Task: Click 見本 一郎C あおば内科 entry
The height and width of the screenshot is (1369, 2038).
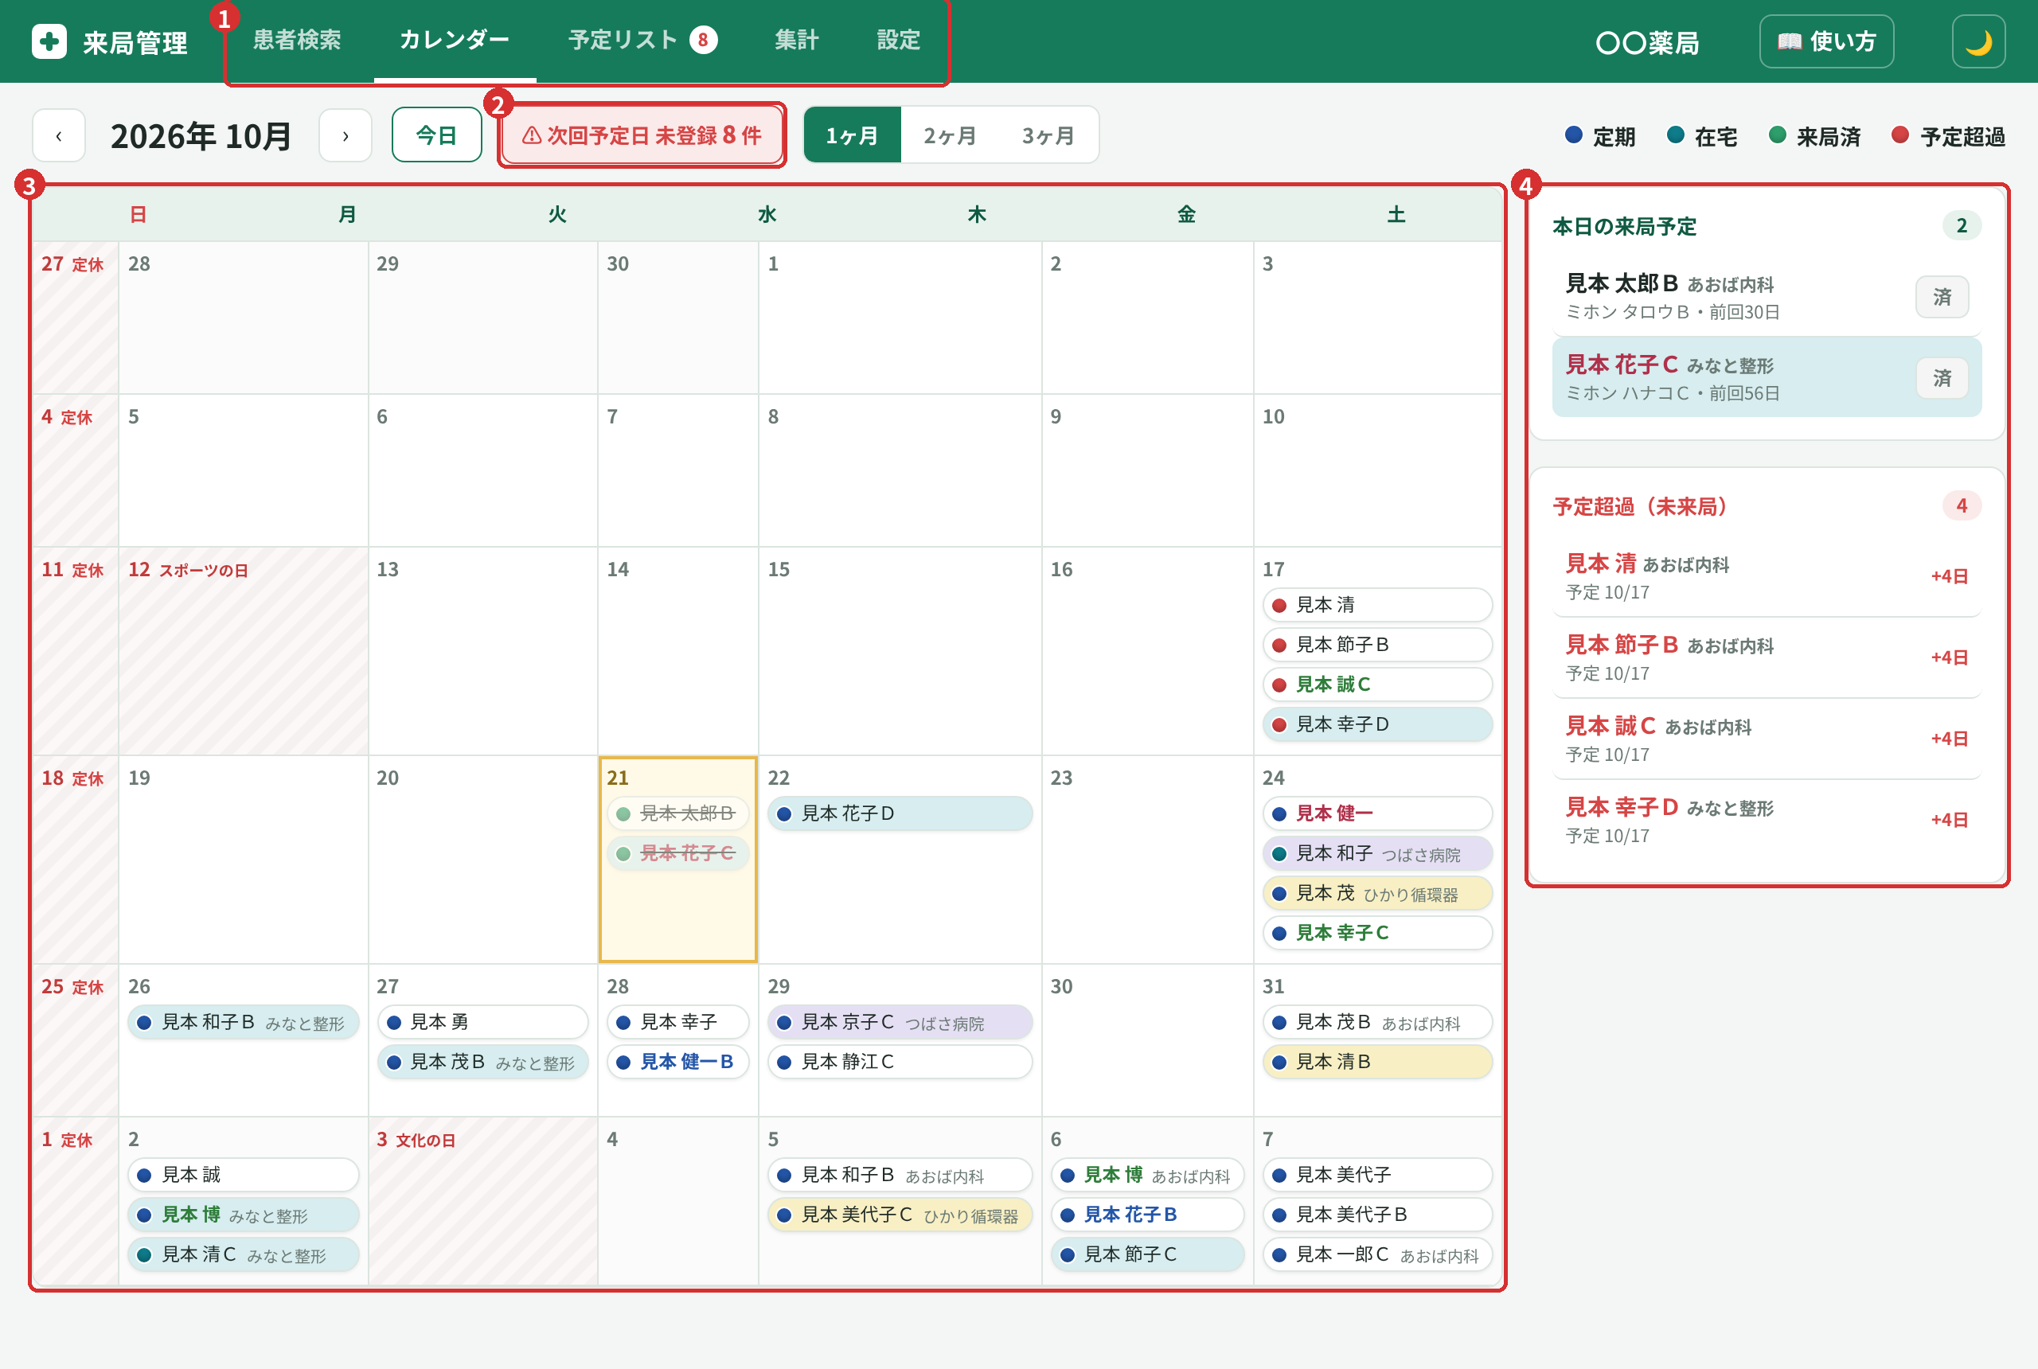Action: tap(1377, 1255)
